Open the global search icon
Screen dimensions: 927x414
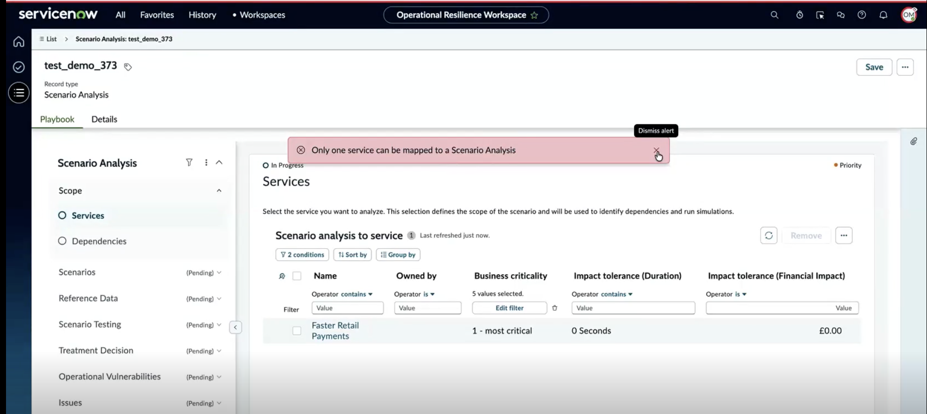click(x=774, y=15)
